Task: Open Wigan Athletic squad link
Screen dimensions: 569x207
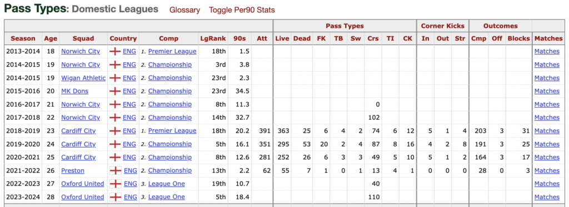Action: (x=83, y=78)
